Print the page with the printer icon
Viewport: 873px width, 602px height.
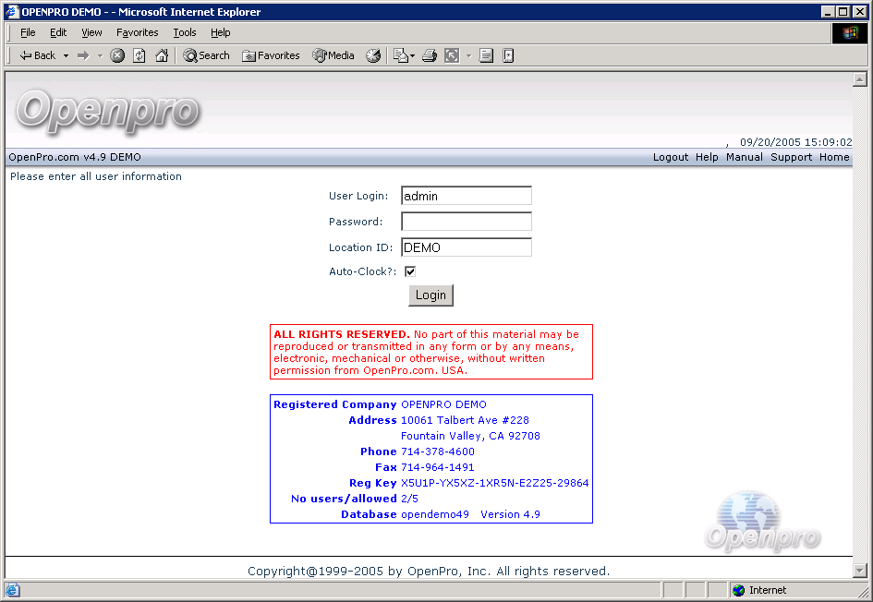(430, 55)
